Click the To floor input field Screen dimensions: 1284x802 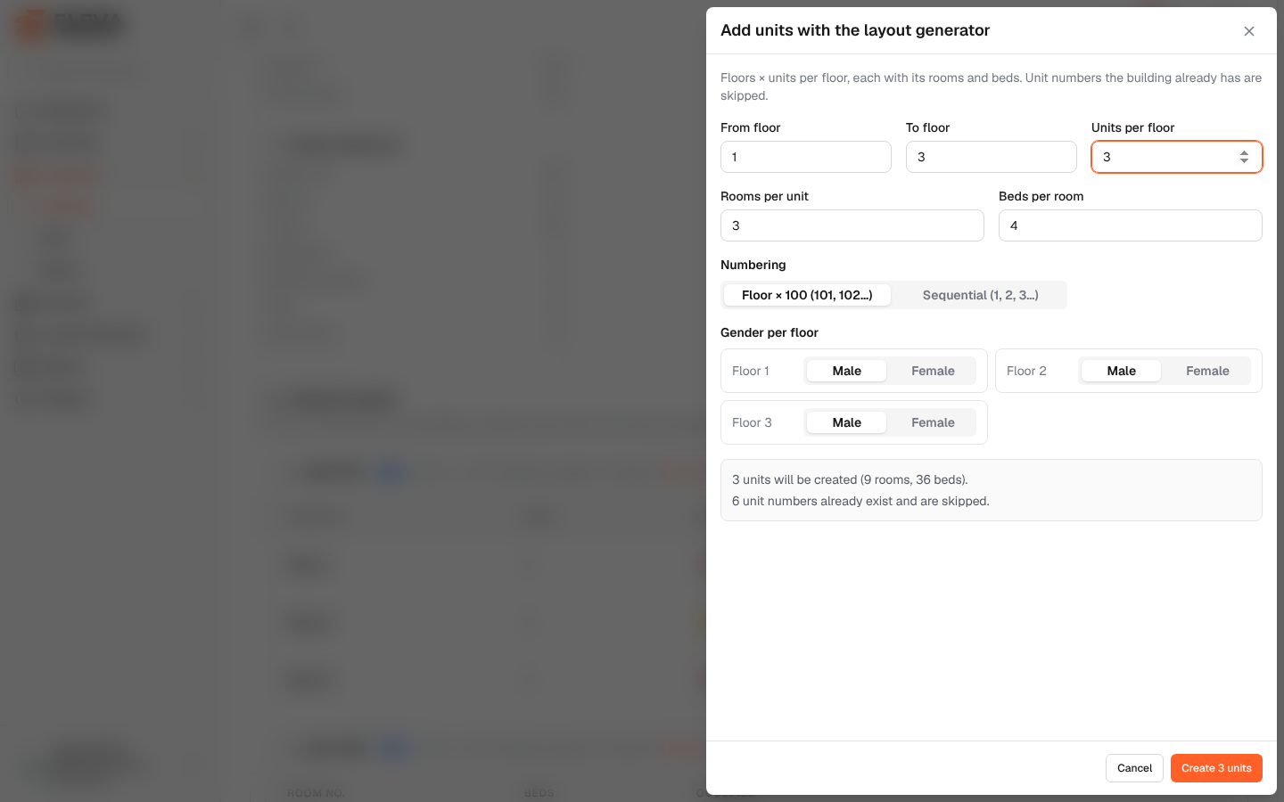click(x=992, y=157)
